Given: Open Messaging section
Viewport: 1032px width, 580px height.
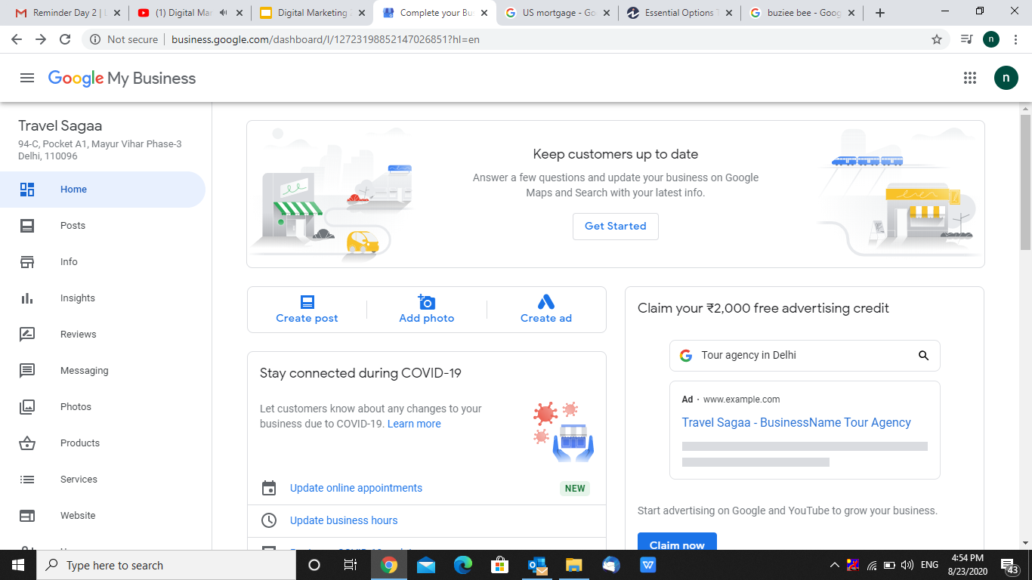Looking at the screenshot, I should click(x=103, y=371).
